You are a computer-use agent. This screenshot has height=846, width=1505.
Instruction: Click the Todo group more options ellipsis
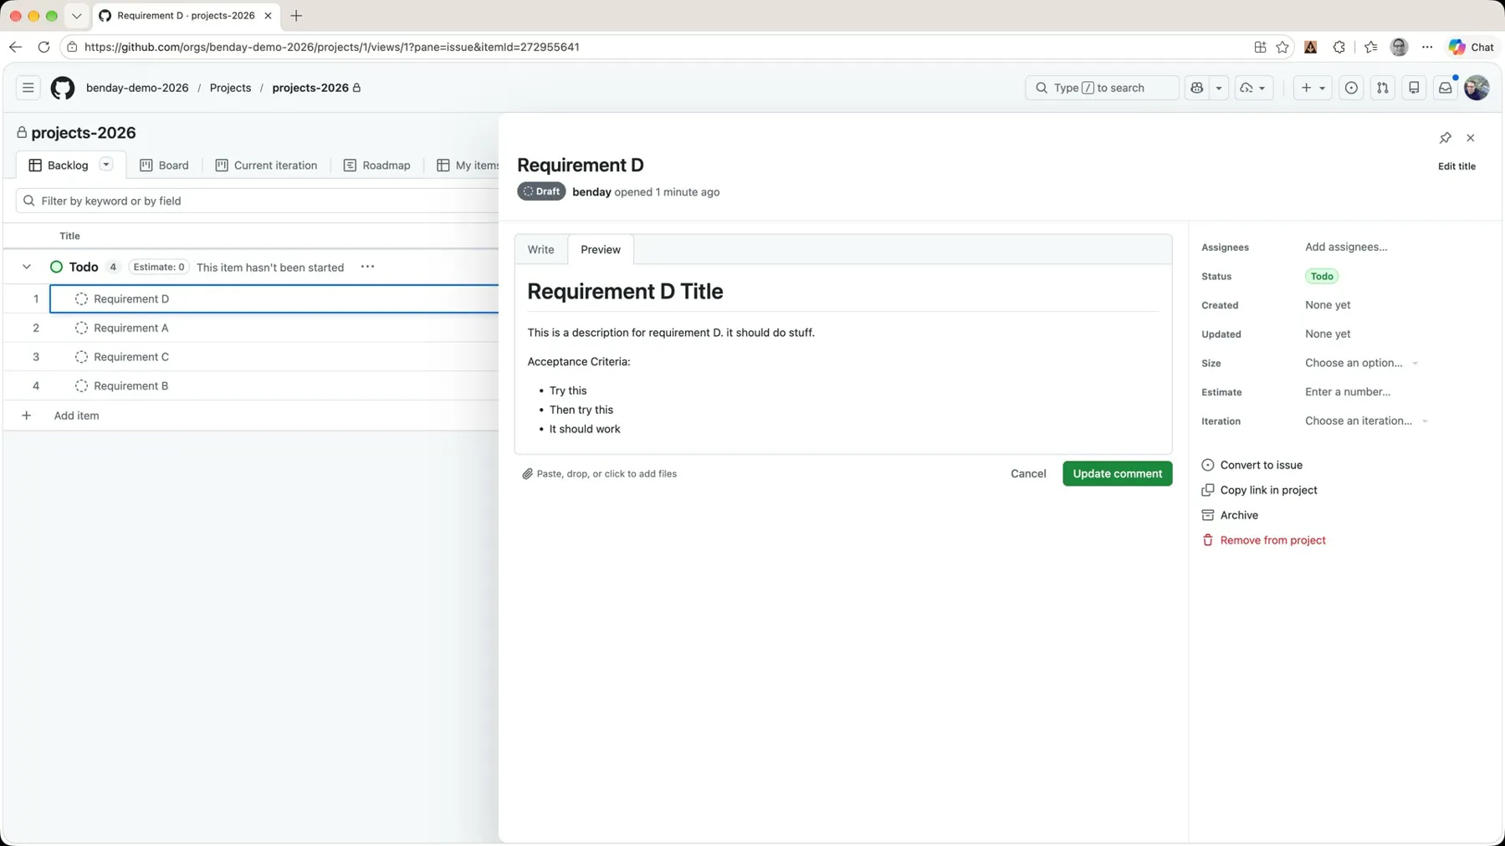(x=367, y=267)
